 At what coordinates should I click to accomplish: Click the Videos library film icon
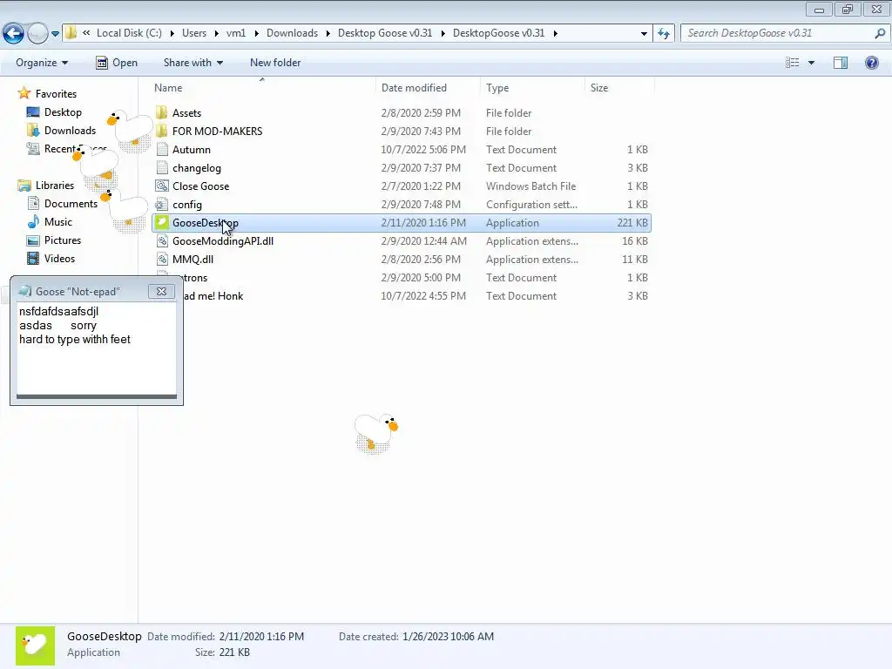[33, 258]
